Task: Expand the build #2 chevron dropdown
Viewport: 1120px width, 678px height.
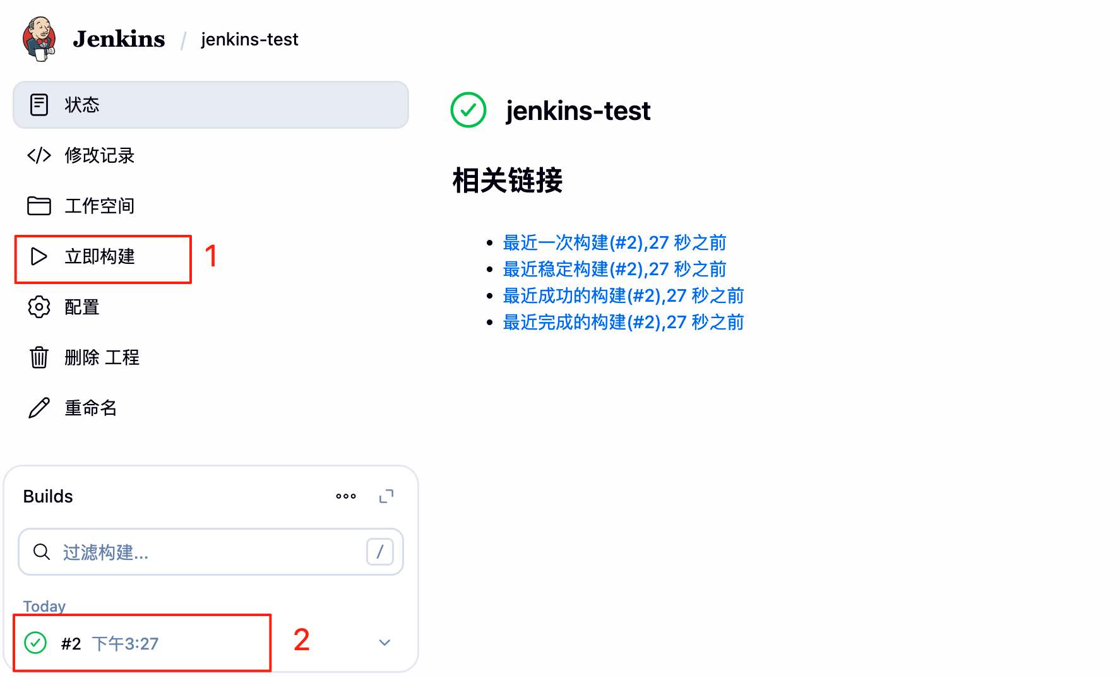Action: tap(384, 643)
